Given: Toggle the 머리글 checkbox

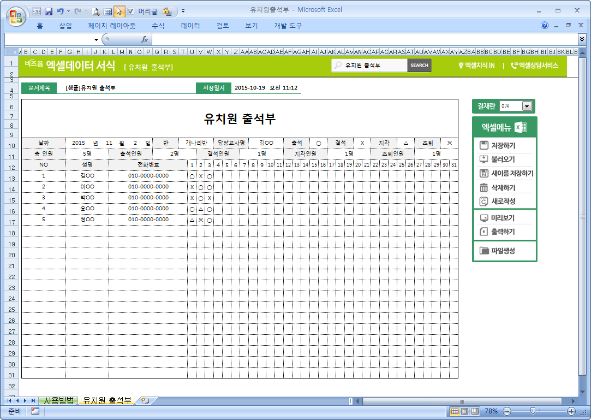Looking at the screenshot, I should (x=131, y=11).
